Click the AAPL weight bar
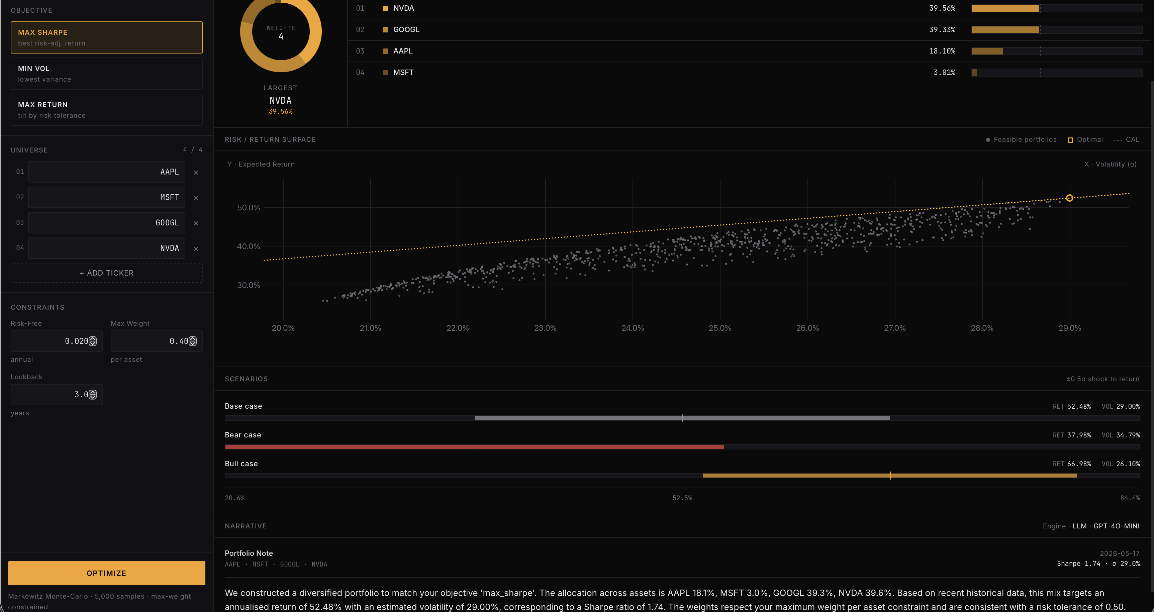Viewport: 1154px width, 612px height. tap(1057, 51)
